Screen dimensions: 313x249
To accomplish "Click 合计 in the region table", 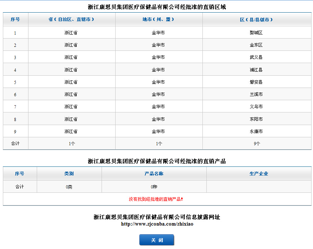I will tap(15, 143).
